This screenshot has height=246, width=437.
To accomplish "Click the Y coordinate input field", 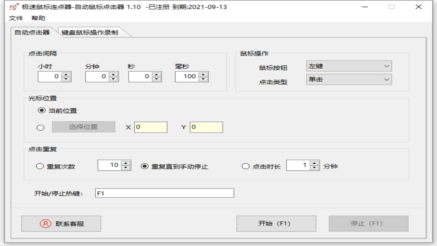I will [x=206, y=127].
